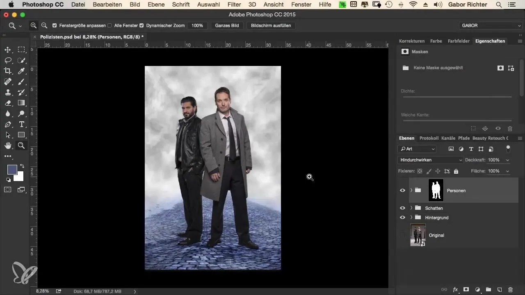Enable Alle Fenster checkbox

click(x=110, y=25)
